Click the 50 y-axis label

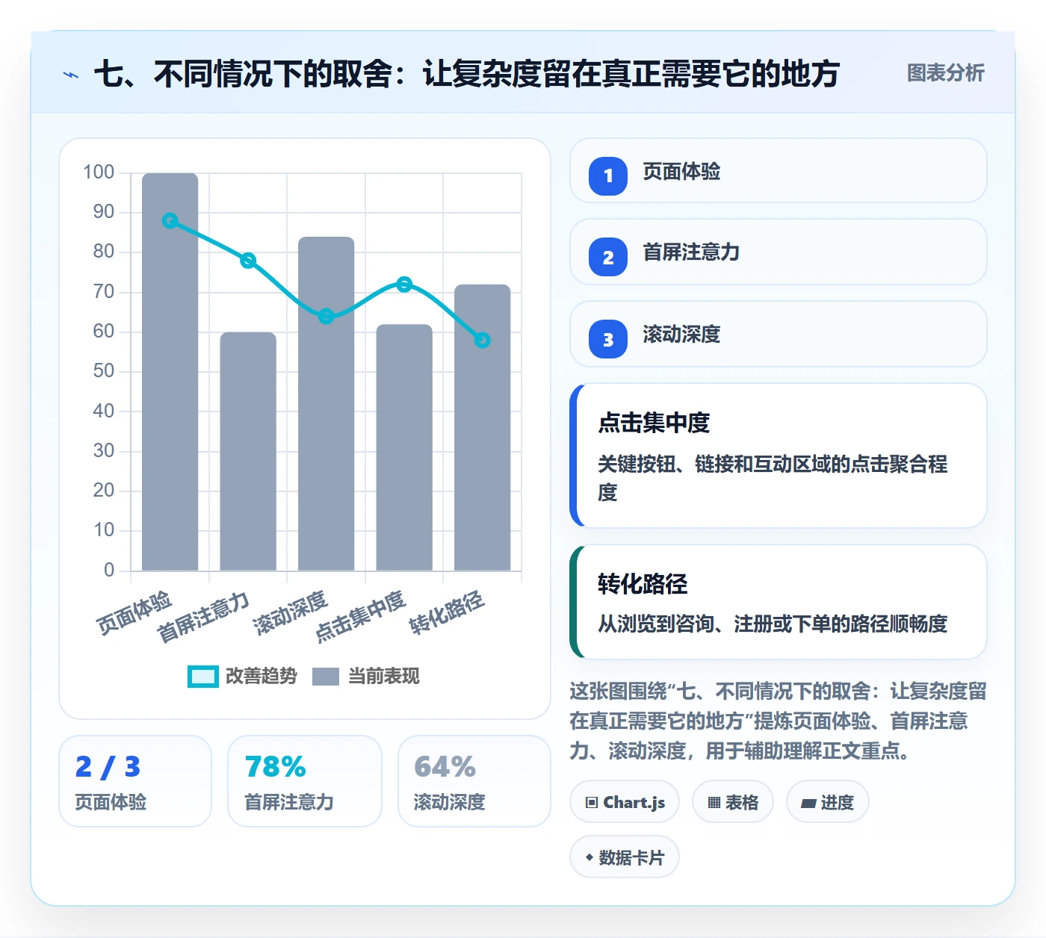[104, 371]
